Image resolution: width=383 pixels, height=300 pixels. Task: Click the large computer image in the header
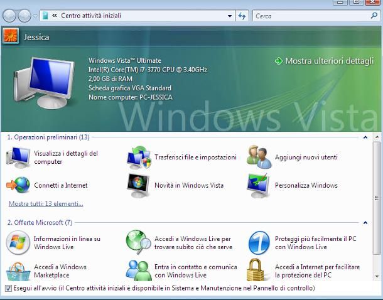[44, 82]
